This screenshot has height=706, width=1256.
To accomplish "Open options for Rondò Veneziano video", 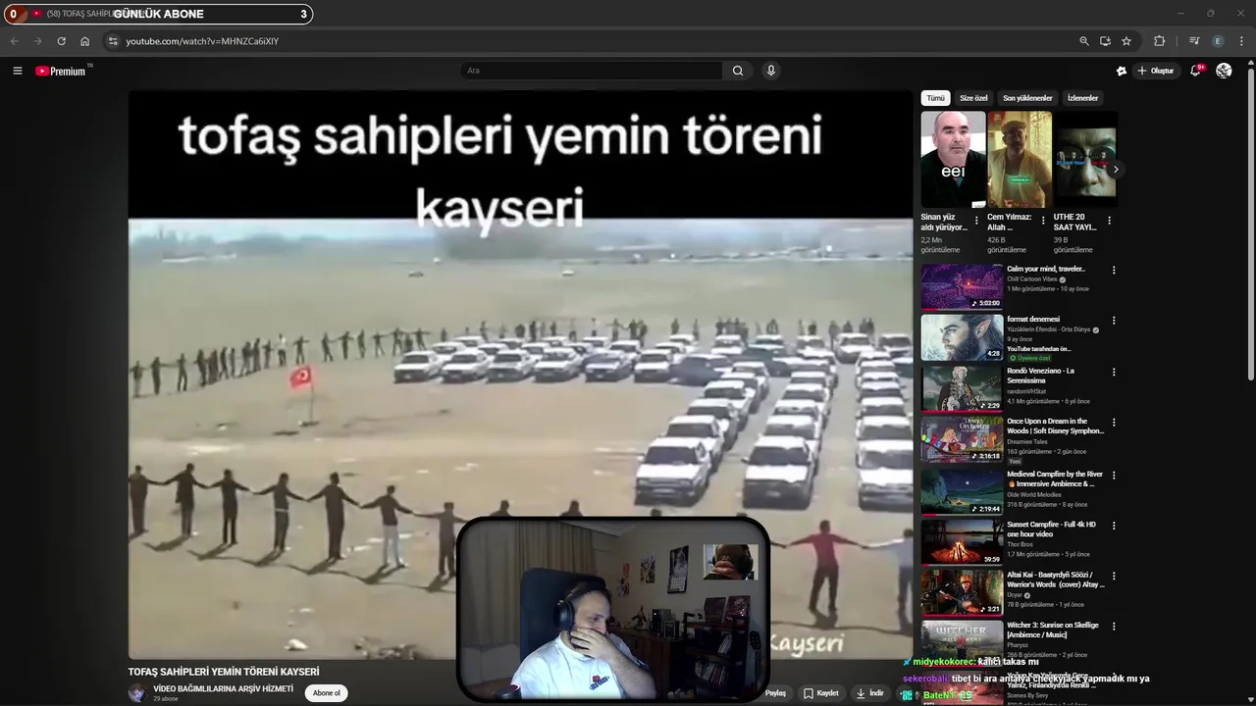I will 1114,373.
